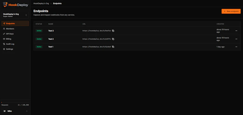Screen dimensions: 243x115
Task: Create a New endpoint
Action: coord(231,11)
